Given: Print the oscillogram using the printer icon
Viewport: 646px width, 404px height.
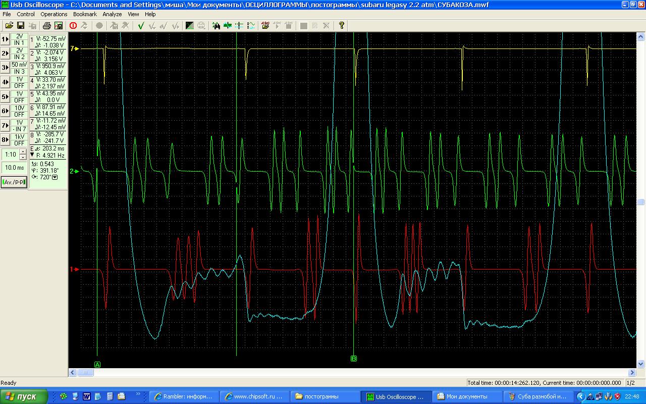Looking at the screenshot, I should point(47,25).
